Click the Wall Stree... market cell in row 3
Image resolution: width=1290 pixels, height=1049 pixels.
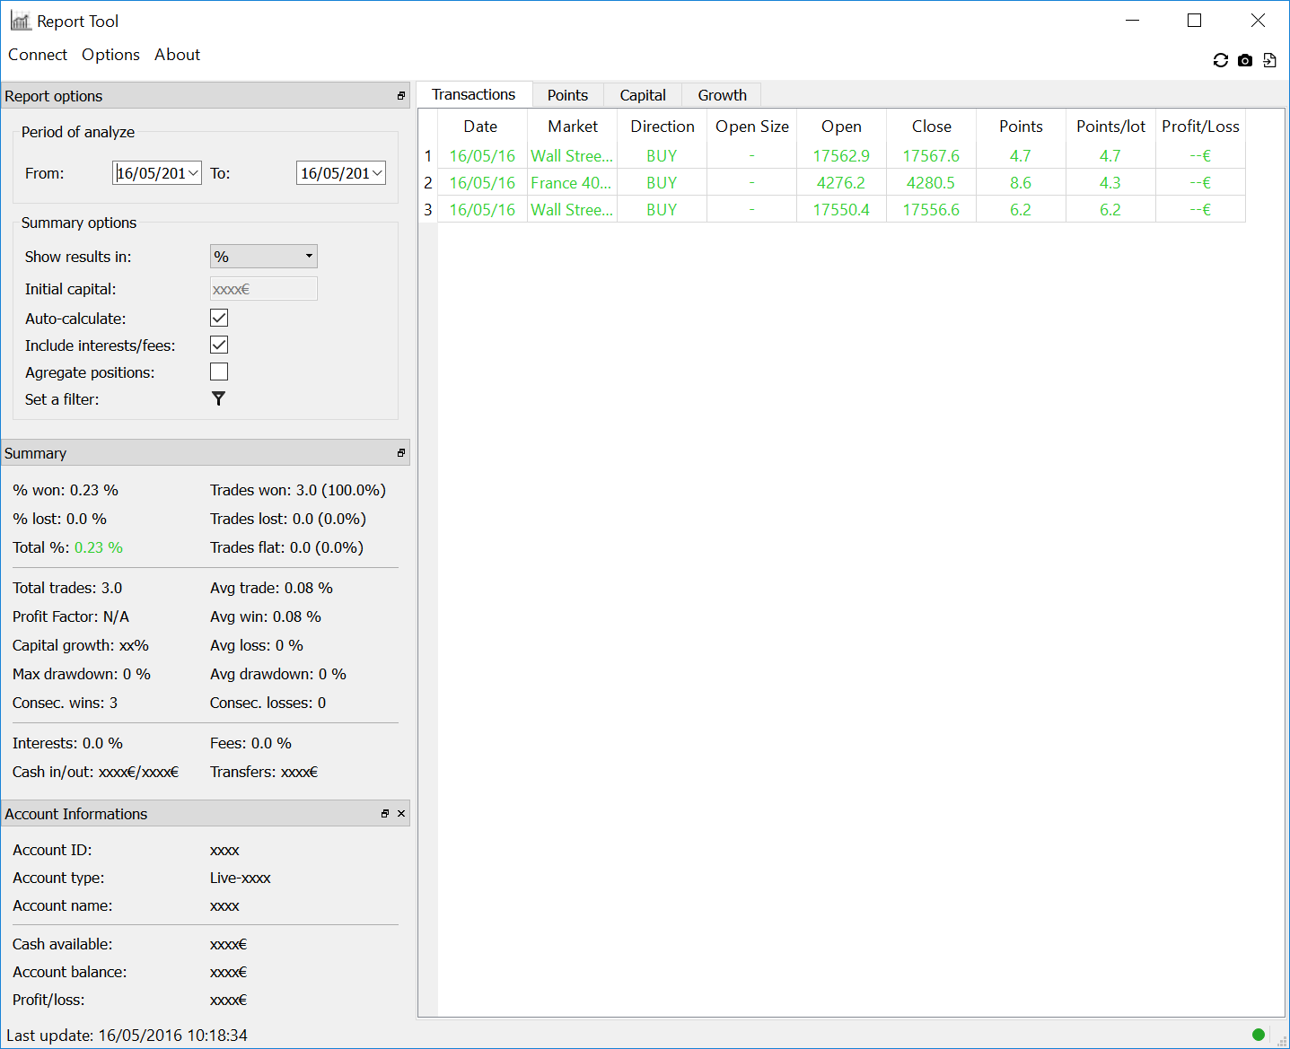[573, 209]
